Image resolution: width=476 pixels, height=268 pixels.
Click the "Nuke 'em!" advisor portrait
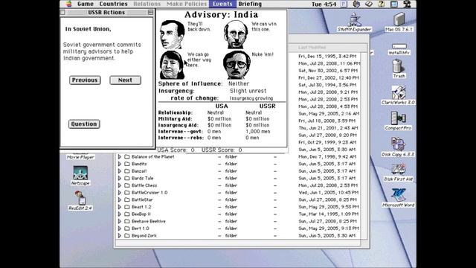(x=237, y=65)
